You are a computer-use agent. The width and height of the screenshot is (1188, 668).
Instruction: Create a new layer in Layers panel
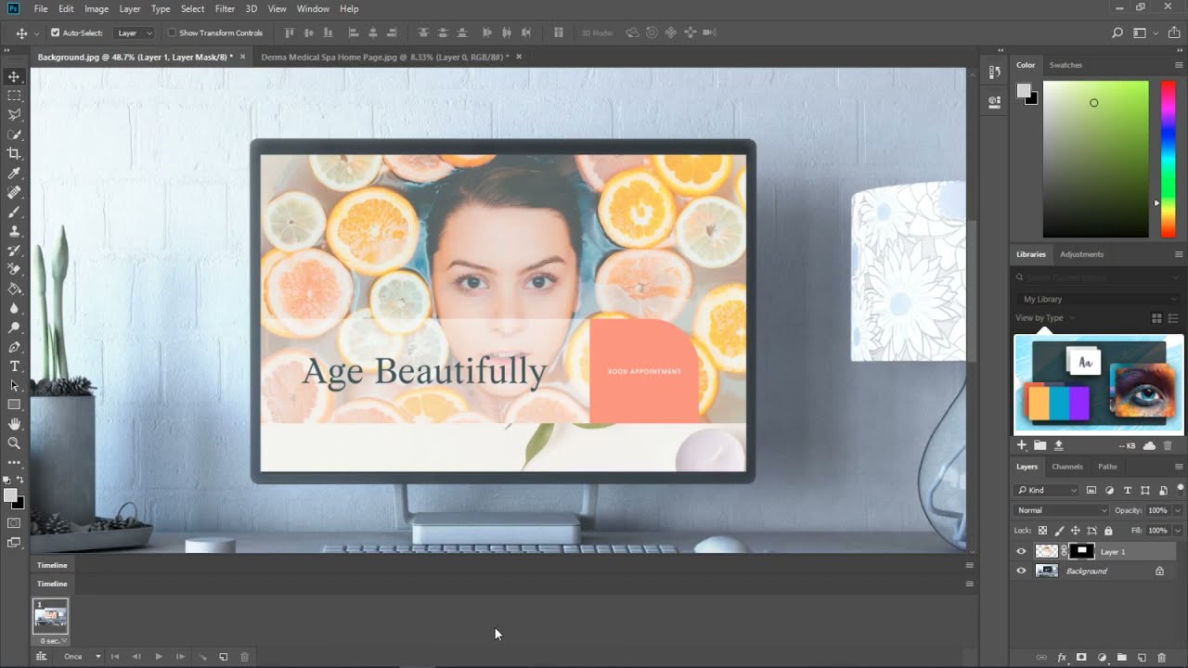[1142, 657]
